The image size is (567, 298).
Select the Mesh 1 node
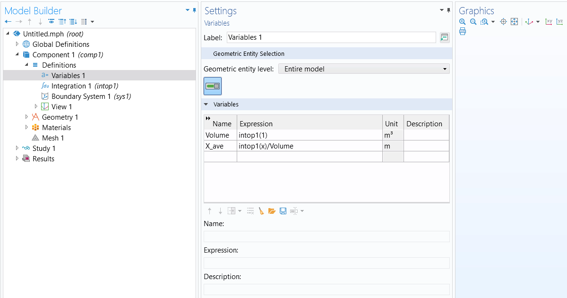point(52,138)
